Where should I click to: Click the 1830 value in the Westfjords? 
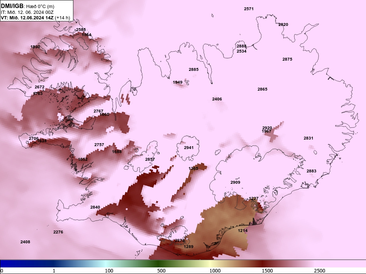(x=35, y=47)
